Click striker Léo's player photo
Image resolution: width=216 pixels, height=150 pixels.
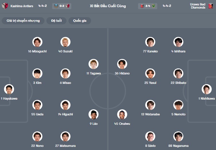tap(93, 115)
